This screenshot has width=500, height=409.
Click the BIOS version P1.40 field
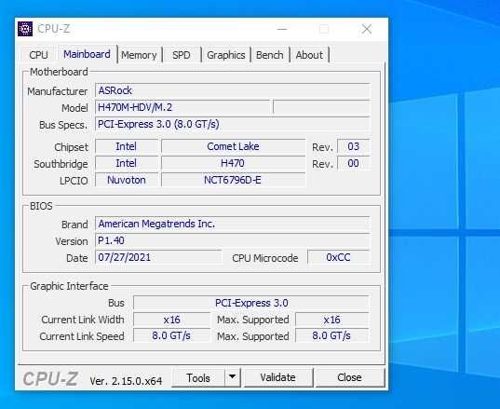(233, 240)
